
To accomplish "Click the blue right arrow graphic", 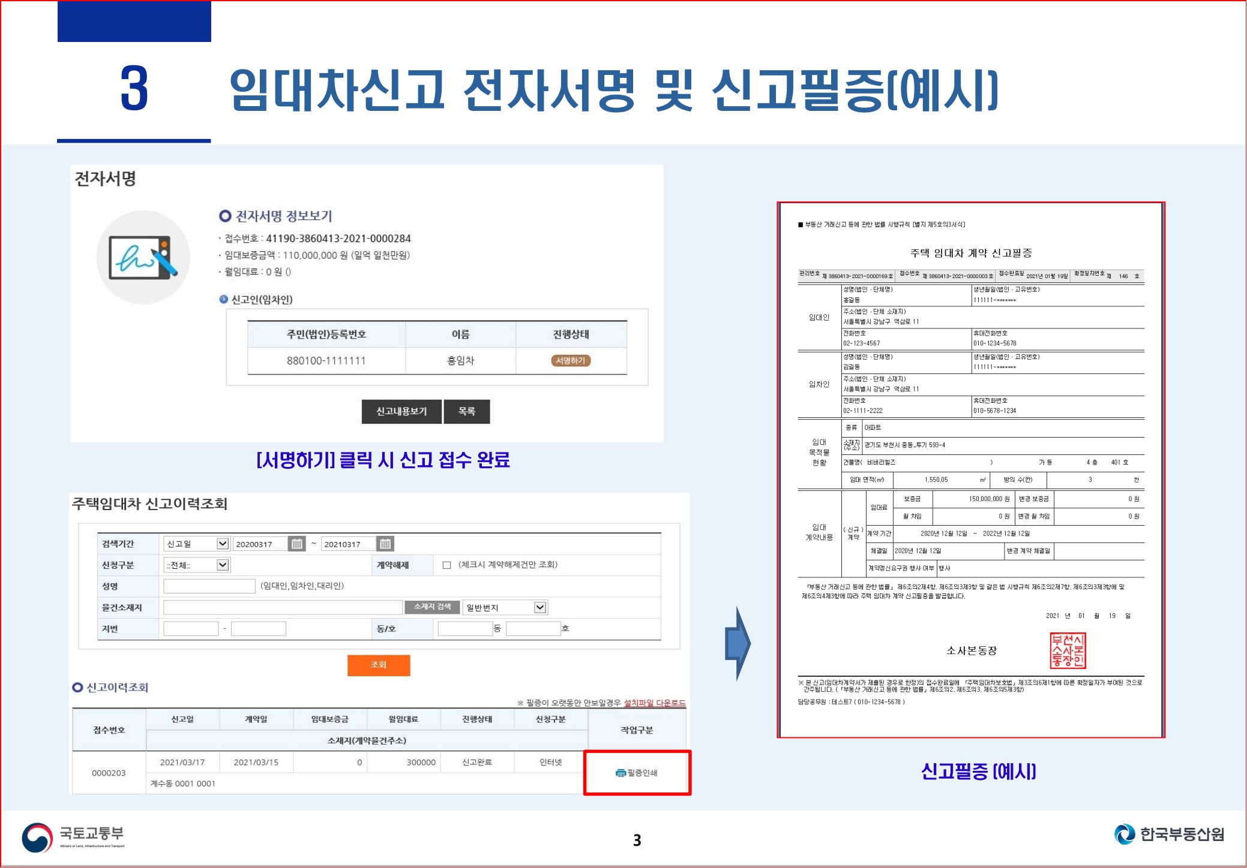I will click(x=738, y=643).
